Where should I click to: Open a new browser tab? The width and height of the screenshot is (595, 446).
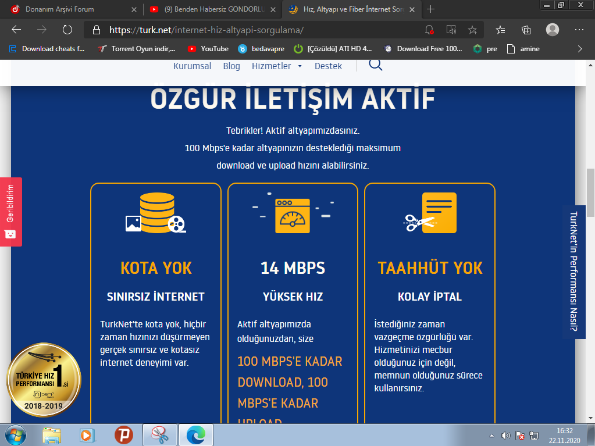click(x=430, y=9)
